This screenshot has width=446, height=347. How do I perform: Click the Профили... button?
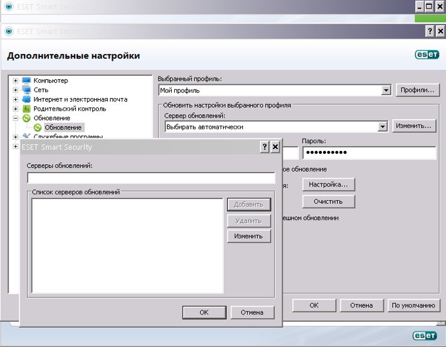418,90
